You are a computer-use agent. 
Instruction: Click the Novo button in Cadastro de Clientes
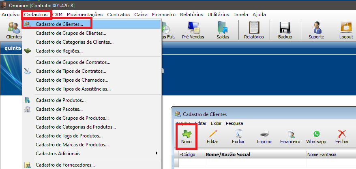point(187,136)
